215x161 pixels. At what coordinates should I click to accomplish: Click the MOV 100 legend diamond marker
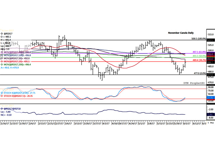tap(2, 55)
